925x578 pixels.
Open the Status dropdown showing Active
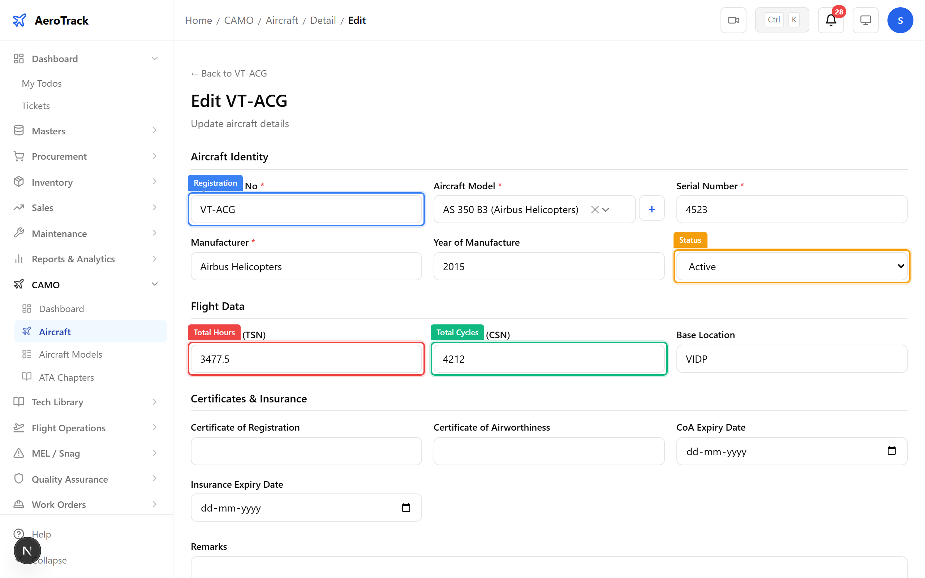pos(791,267)
